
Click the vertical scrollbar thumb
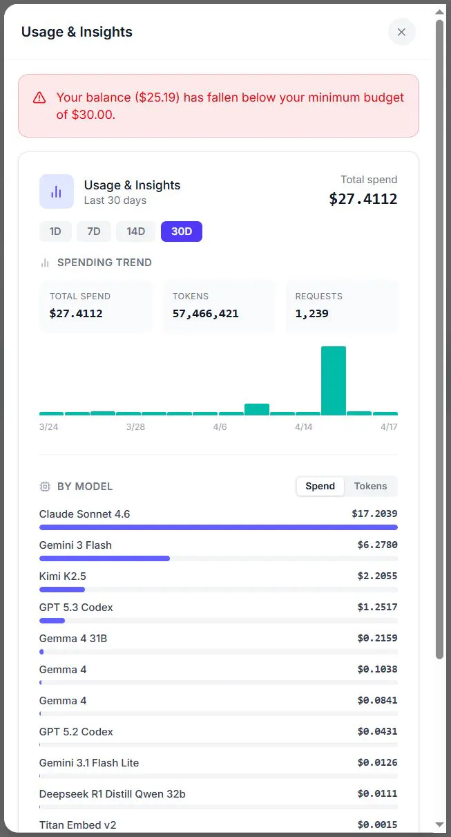coord(439,339)
